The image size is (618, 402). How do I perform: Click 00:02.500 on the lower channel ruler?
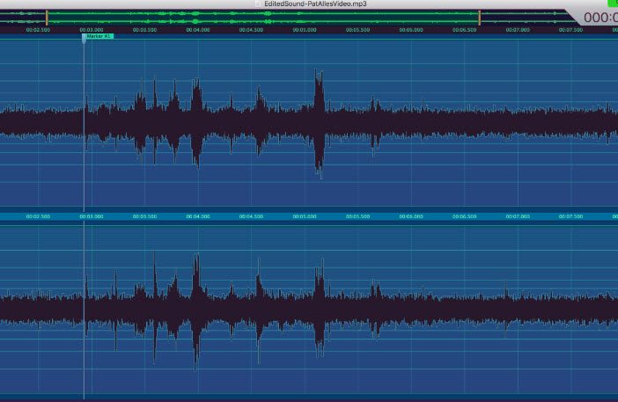38,216
